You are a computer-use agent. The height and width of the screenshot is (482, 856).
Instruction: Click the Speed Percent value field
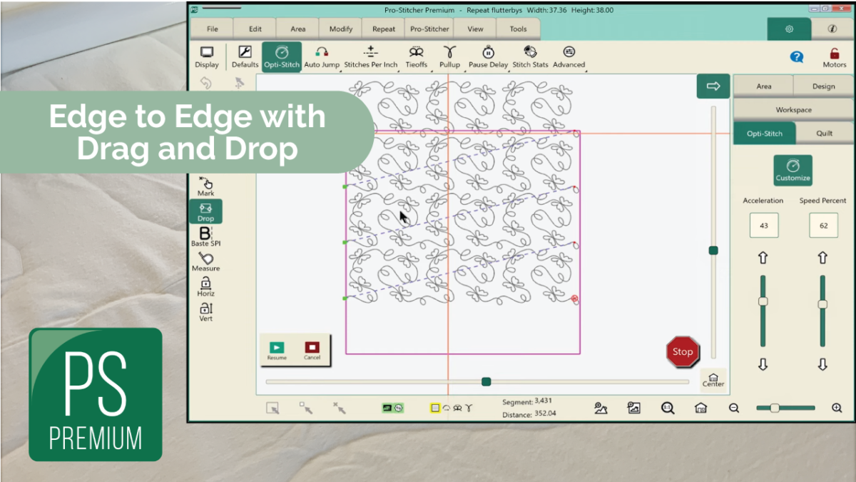point(823,226)
